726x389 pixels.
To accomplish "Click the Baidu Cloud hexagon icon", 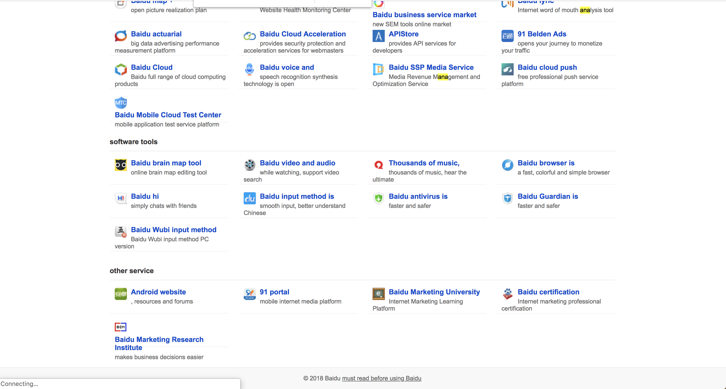I will tap(121, 69).
